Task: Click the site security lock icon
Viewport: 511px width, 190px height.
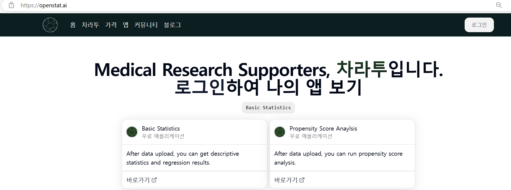Action: (11, 5)
